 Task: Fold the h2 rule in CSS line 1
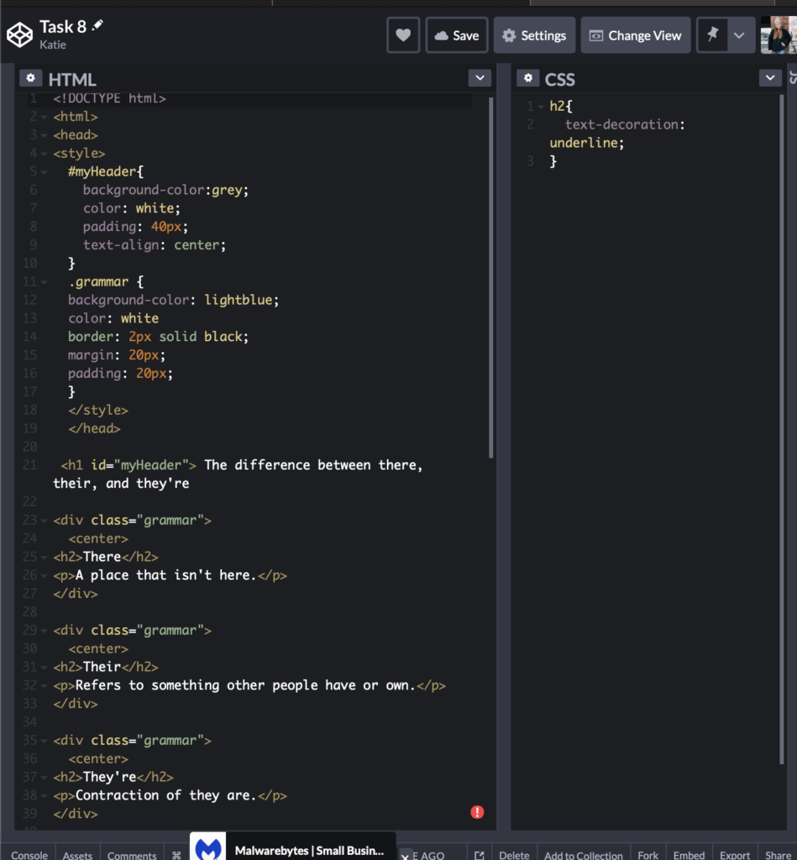541,107
